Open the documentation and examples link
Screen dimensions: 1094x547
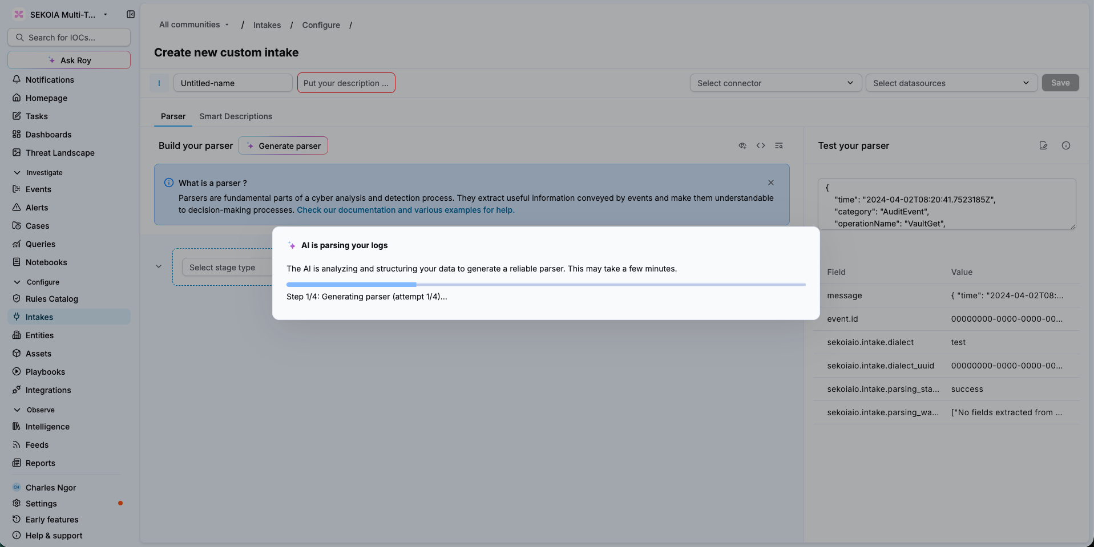click(x=405, y=210)
